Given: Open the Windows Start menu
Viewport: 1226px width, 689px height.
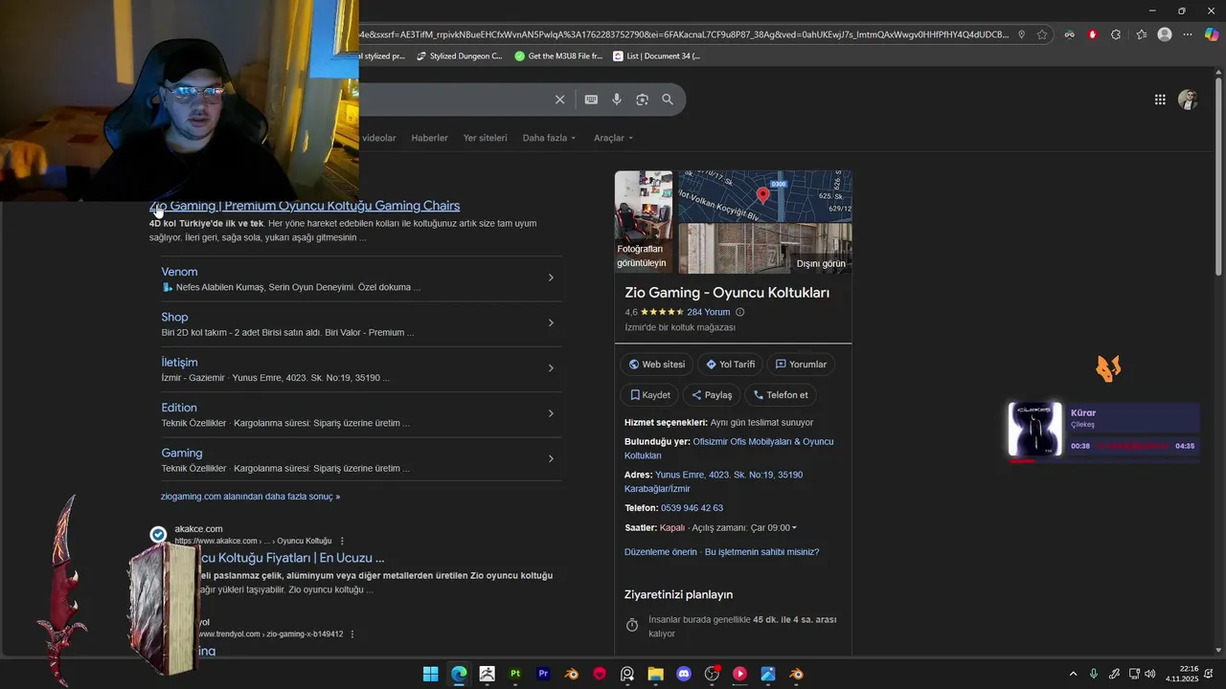Looking at the screenshot, I should point(431,674).
